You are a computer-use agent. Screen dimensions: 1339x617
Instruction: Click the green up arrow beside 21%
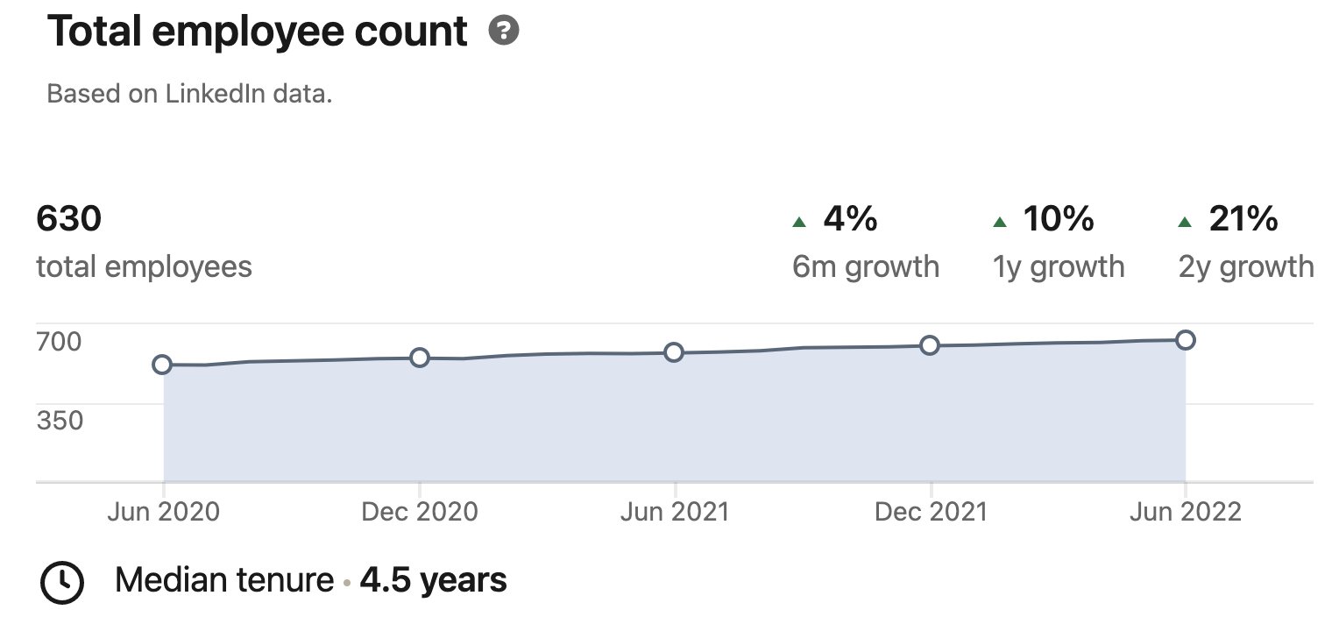click(x=1185, y=223)
